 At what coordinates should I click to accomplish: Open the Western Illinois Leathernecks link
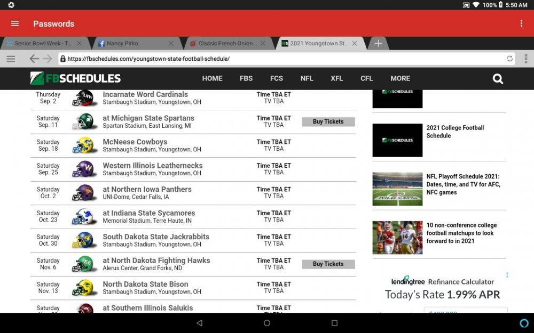click(x=153, y=166)
